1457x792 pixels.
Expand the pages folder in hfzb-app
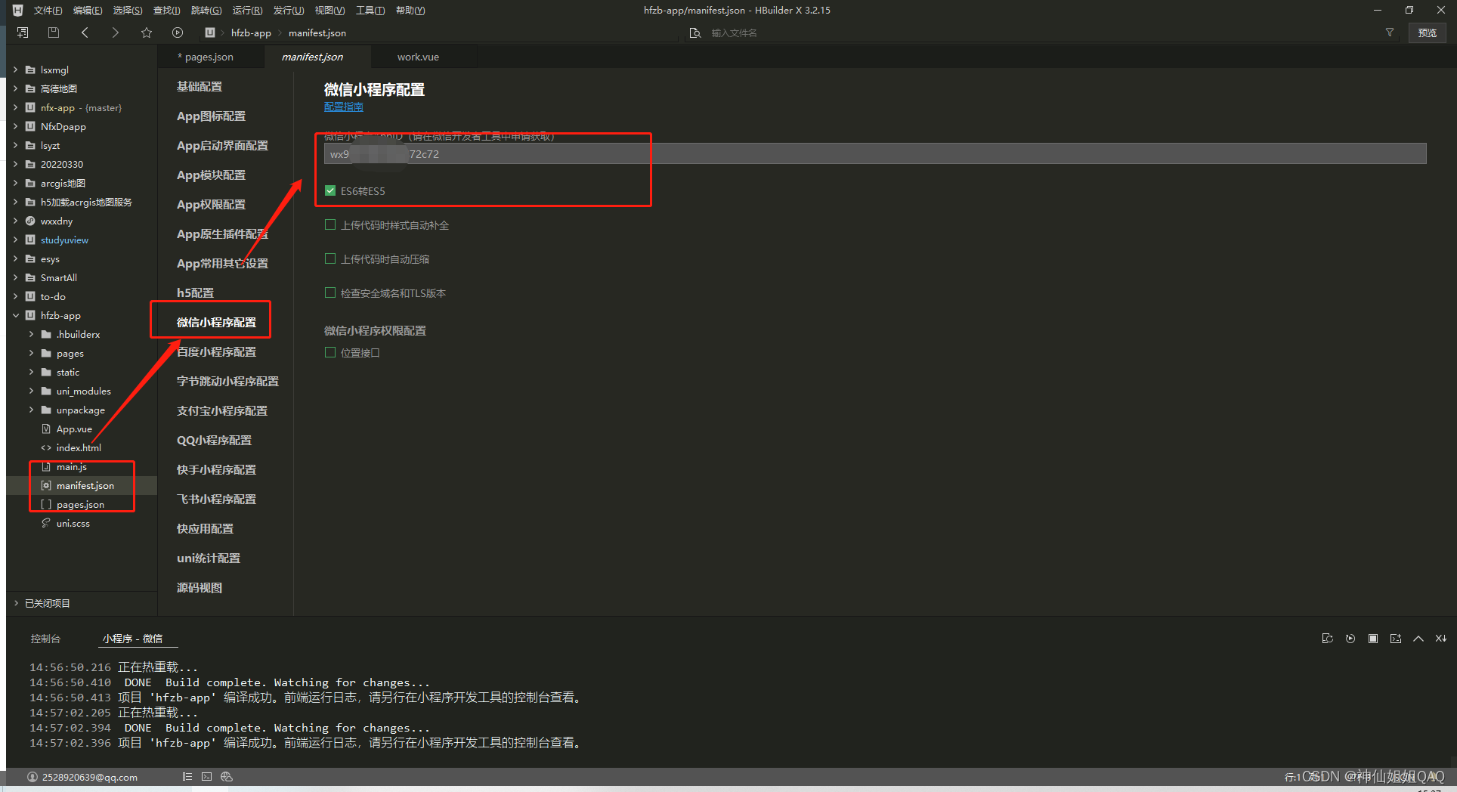point(31,353)
